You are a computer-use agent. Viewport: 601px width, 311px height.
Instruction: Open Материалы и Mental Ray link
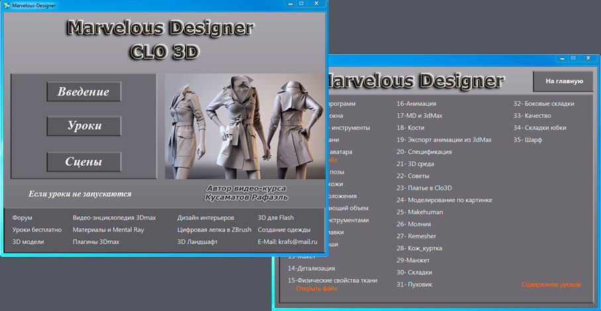(x=109, y=230)
